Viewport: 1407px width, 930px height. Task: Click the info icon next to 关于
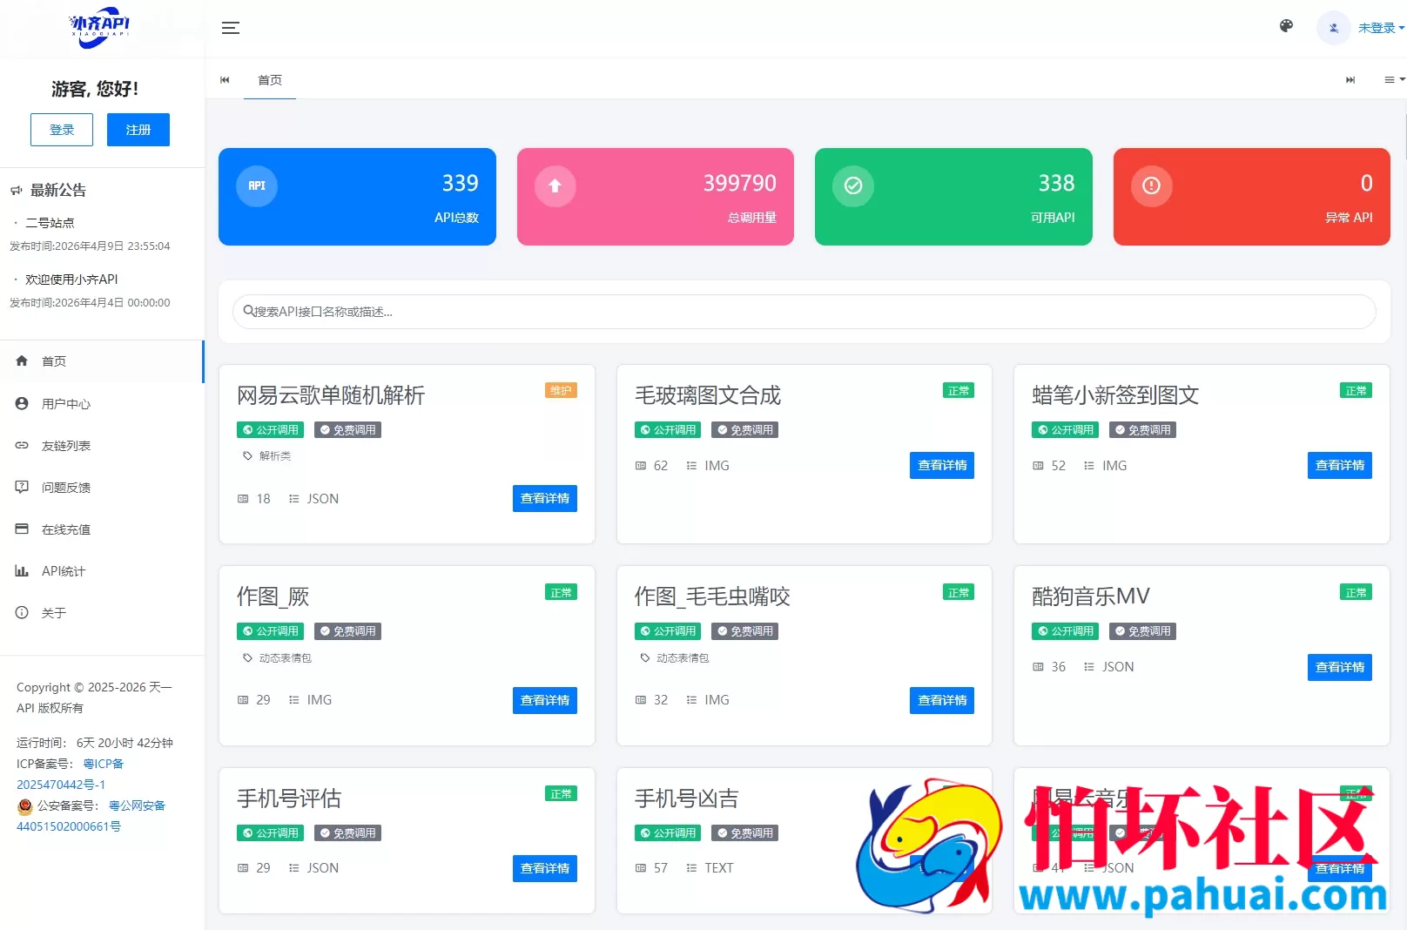(22, 612)
